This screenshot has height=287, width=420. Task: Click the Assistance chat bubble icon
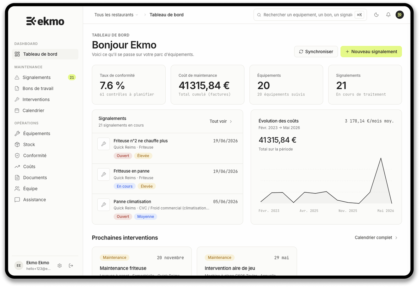click(17, 200)
